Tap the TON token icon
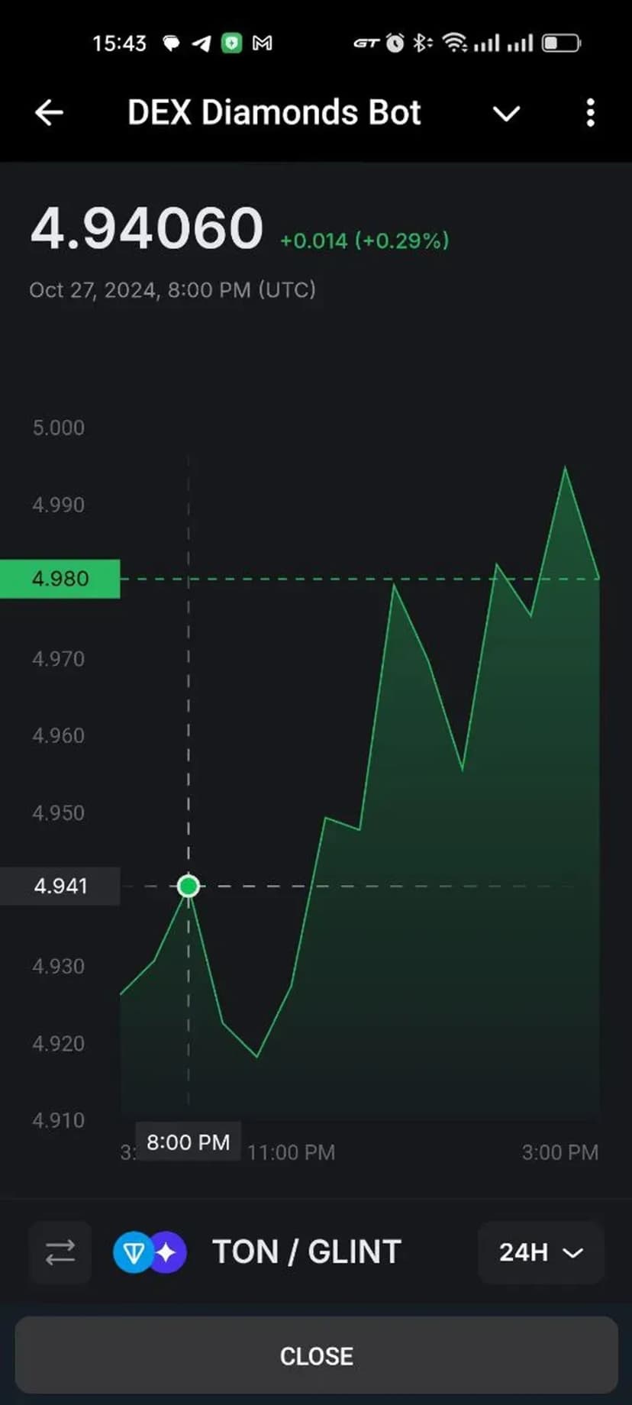The height and width of the screenshot is (1405, 632). (x=133, y=1252)
